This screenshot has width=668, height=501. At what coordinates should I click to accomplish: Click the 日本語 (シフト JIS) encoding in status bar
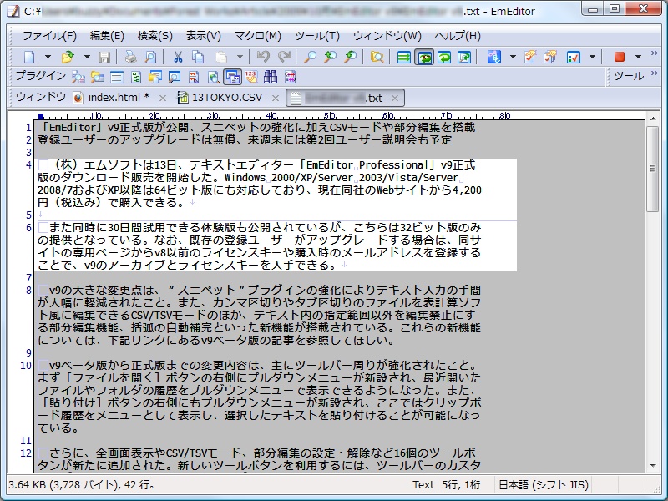[x=544, y=485]
